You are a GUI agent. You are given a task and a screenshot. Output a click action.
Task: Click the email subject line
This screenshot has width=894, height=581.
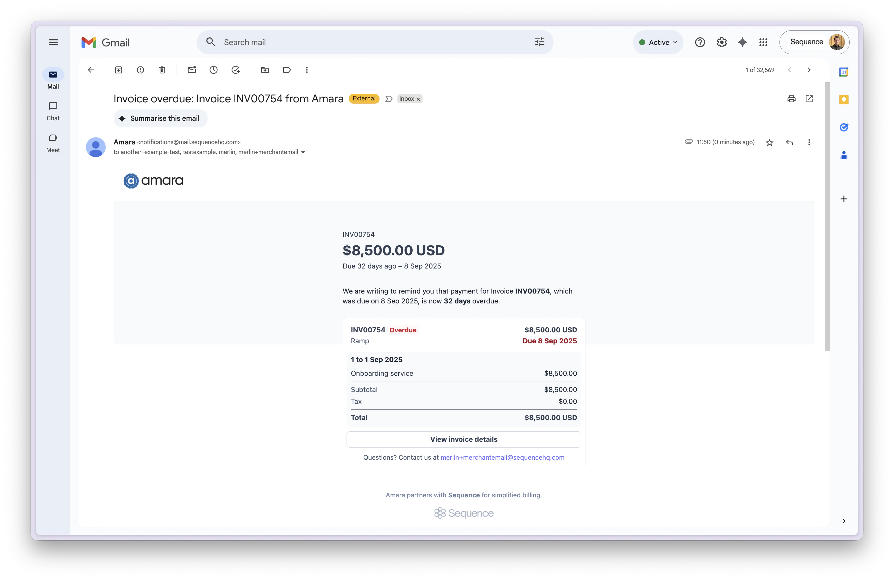coord(228,99)
